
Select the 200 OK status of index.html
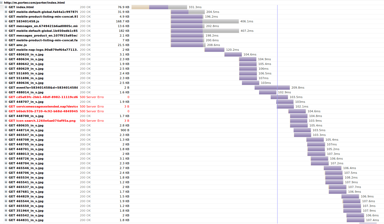[85, 7]
